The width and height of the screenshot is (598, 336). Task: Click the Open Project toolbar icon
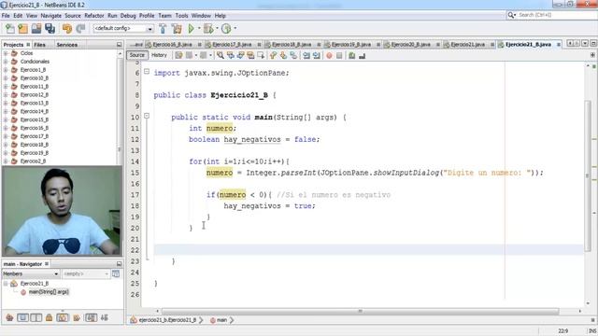[36, 29]
